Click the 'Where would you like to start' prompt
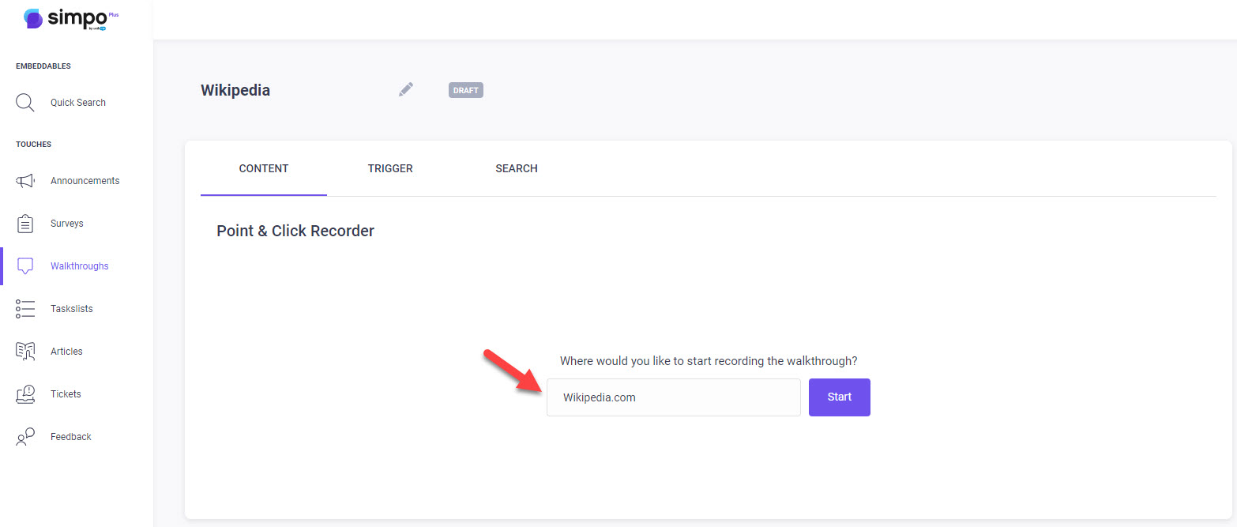The width and height of the screenshot is (1237, 527). (709, 361)
